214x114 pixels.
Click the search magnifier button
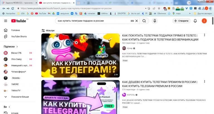144,21
